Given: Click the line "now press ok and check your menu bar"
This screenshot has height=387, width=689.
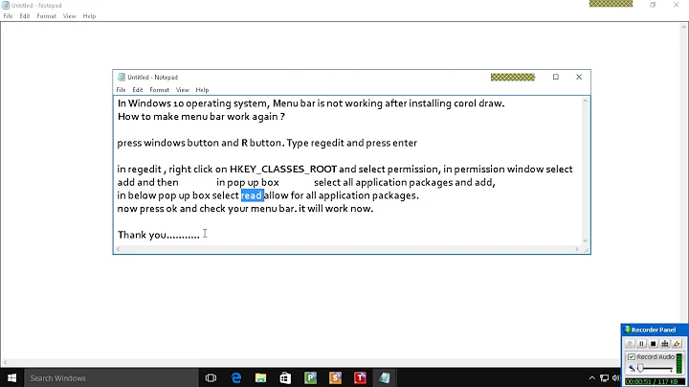Looking at the screenshot, I should (207, 209).
